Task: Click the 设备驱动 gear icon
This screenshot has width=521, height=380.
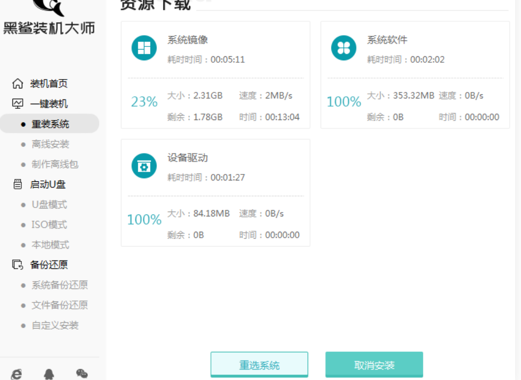Action: [x=144, y=167]
